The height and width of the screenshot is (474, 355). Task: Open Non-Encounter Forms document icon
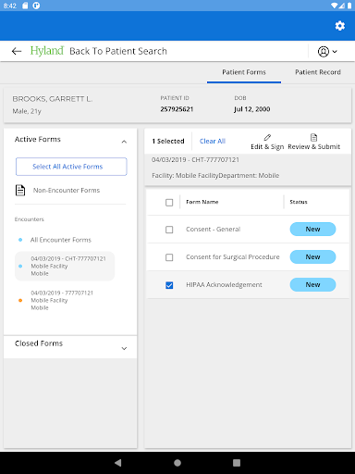[20, 190]
